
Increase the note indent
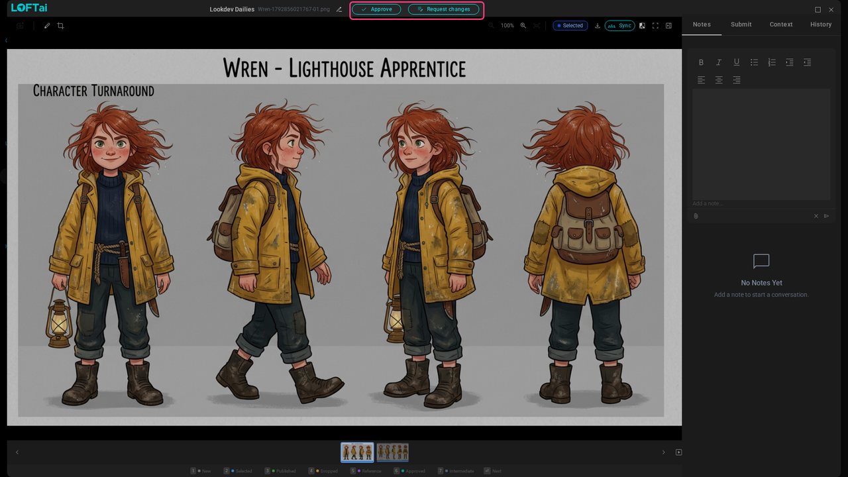click(x=789, y=62)
